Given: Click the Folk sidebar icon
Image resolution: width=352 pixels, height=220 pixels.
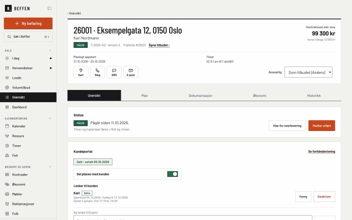Looking at the screenshot, I should [7, 214].
